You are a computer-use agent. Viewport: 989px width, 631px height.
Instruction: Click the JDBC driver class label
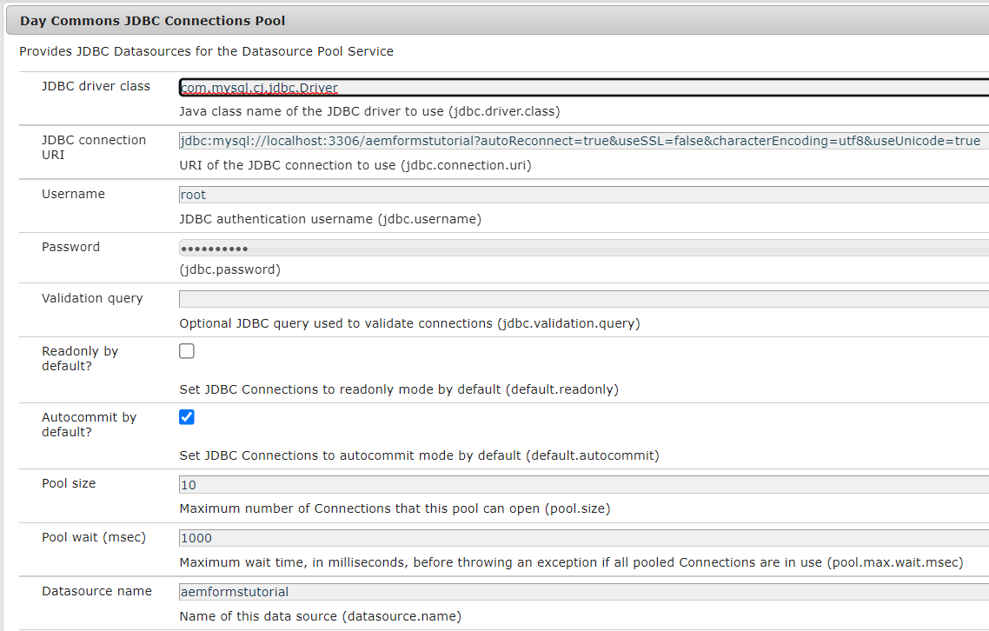click(96, 86)
